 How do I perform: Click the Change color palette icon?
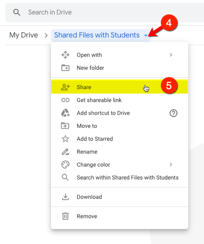65,165
